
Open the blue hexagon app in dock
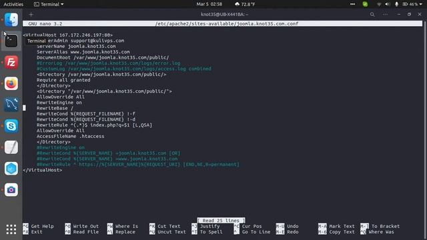pos(11,169)
